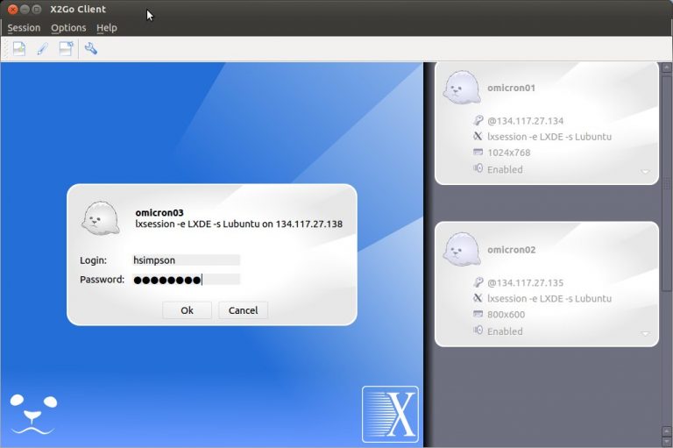This screenshot has width=673, height=448.
Task: Open Preferences via the wrench icon
Action: tap(90, 49)
